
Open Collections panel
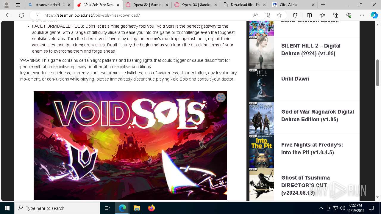[336, 15]
